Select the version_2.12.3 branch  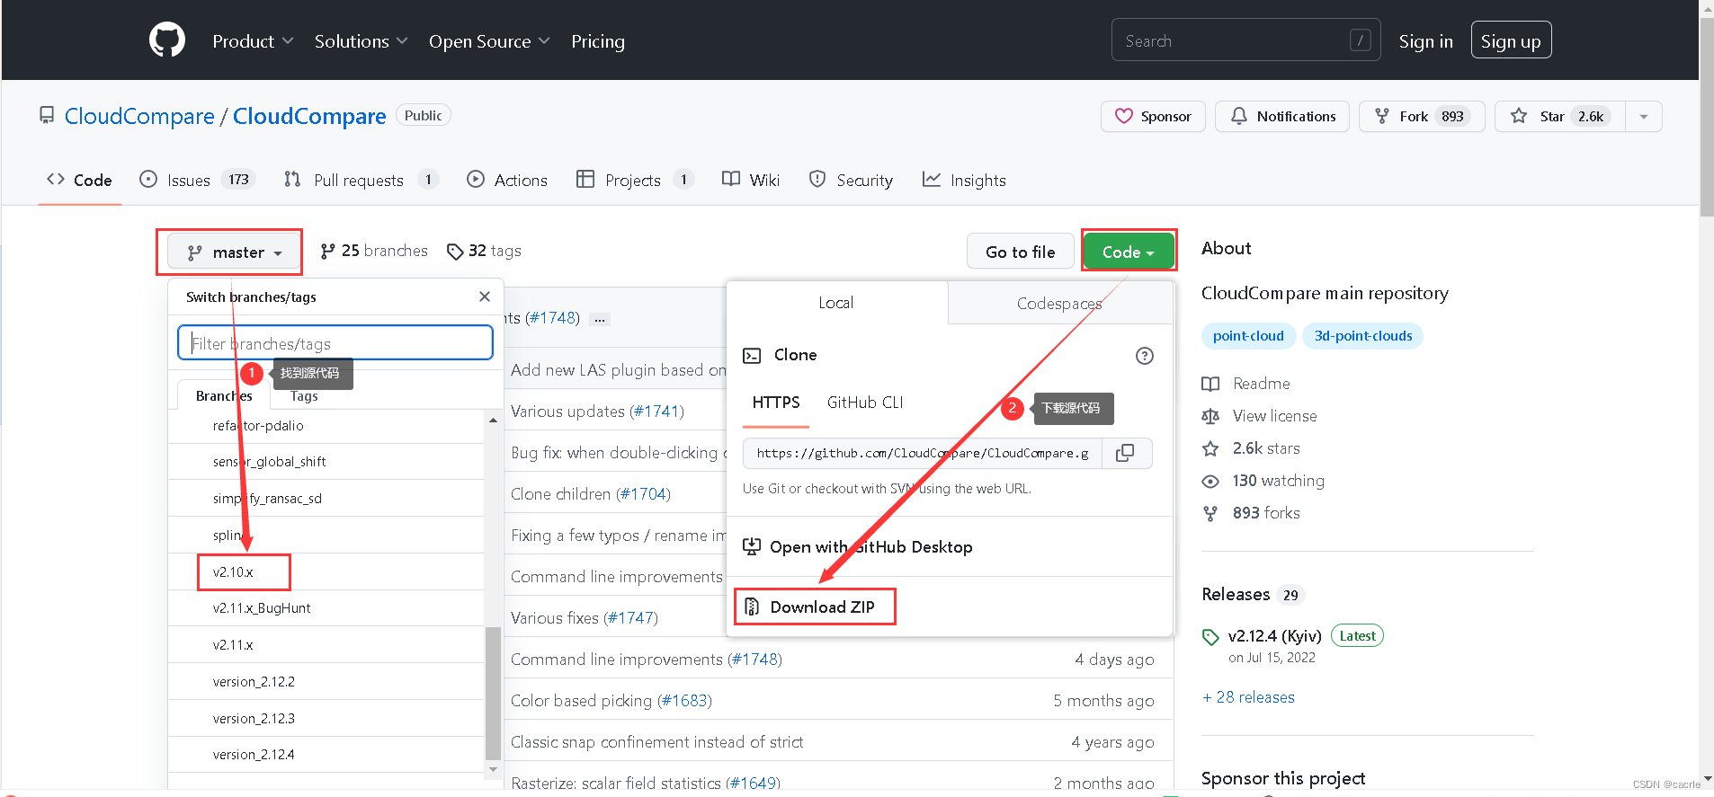tap(326, 719)
